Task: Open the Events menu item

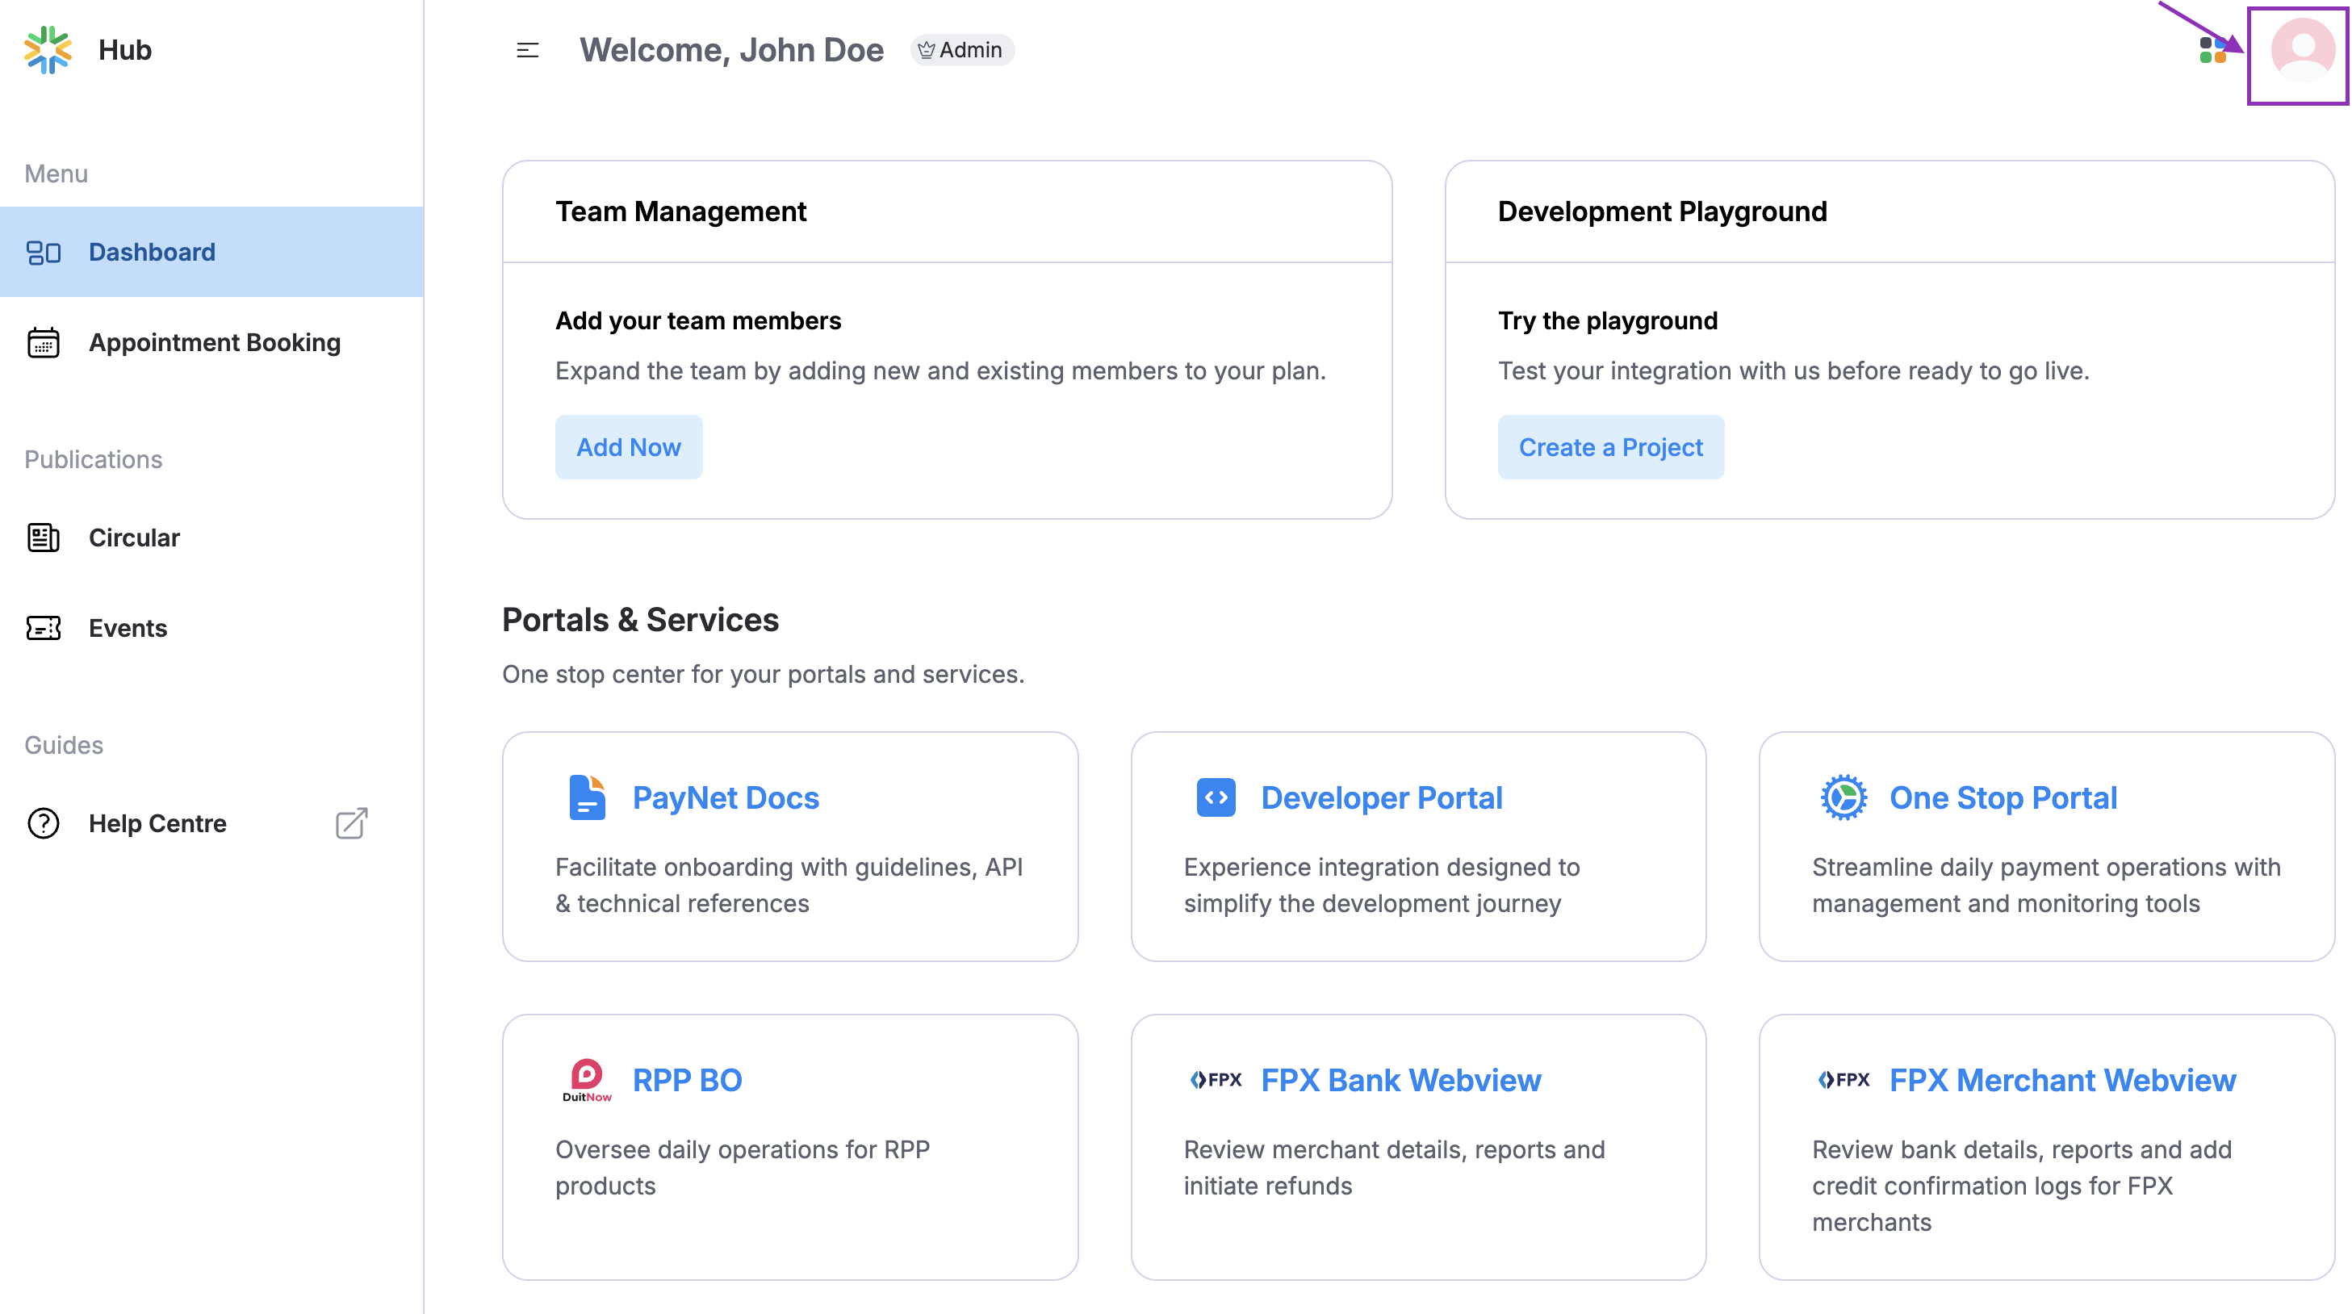Action: (128, 628)
